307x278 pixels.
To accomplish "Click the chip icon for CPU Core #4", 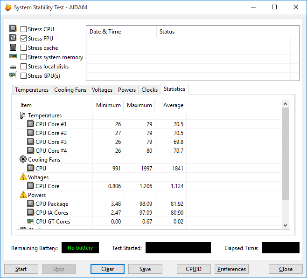I will pyautogui.click(x=30, y=150).
